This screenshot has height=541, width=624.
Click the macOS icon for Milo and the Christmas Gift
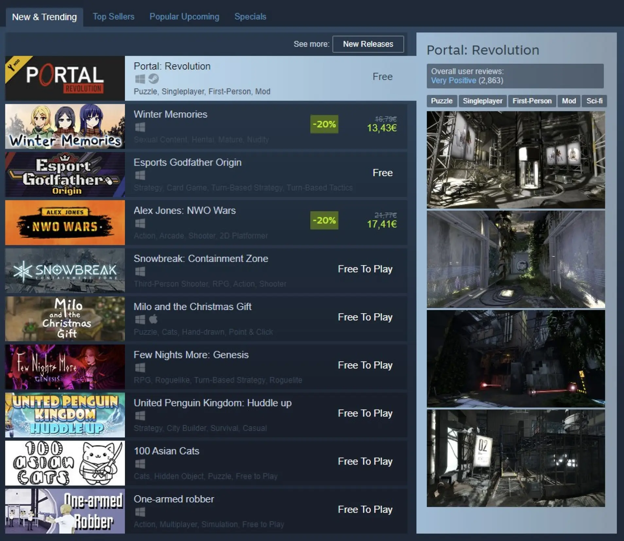(153, 319)
